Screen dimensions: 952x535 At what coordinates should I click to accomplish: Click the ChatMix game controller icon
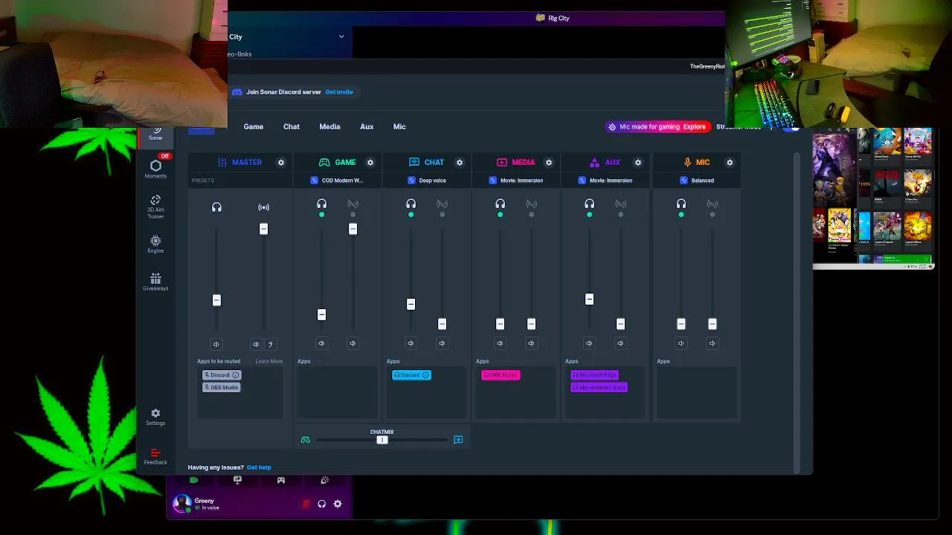pos(305,440)
